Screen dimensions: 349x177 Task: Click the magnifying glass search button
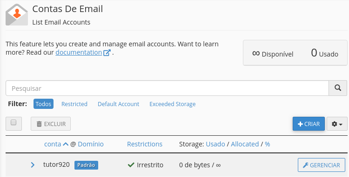point(338,88)
